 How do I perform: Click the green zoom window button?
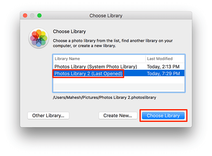point(39,15)
